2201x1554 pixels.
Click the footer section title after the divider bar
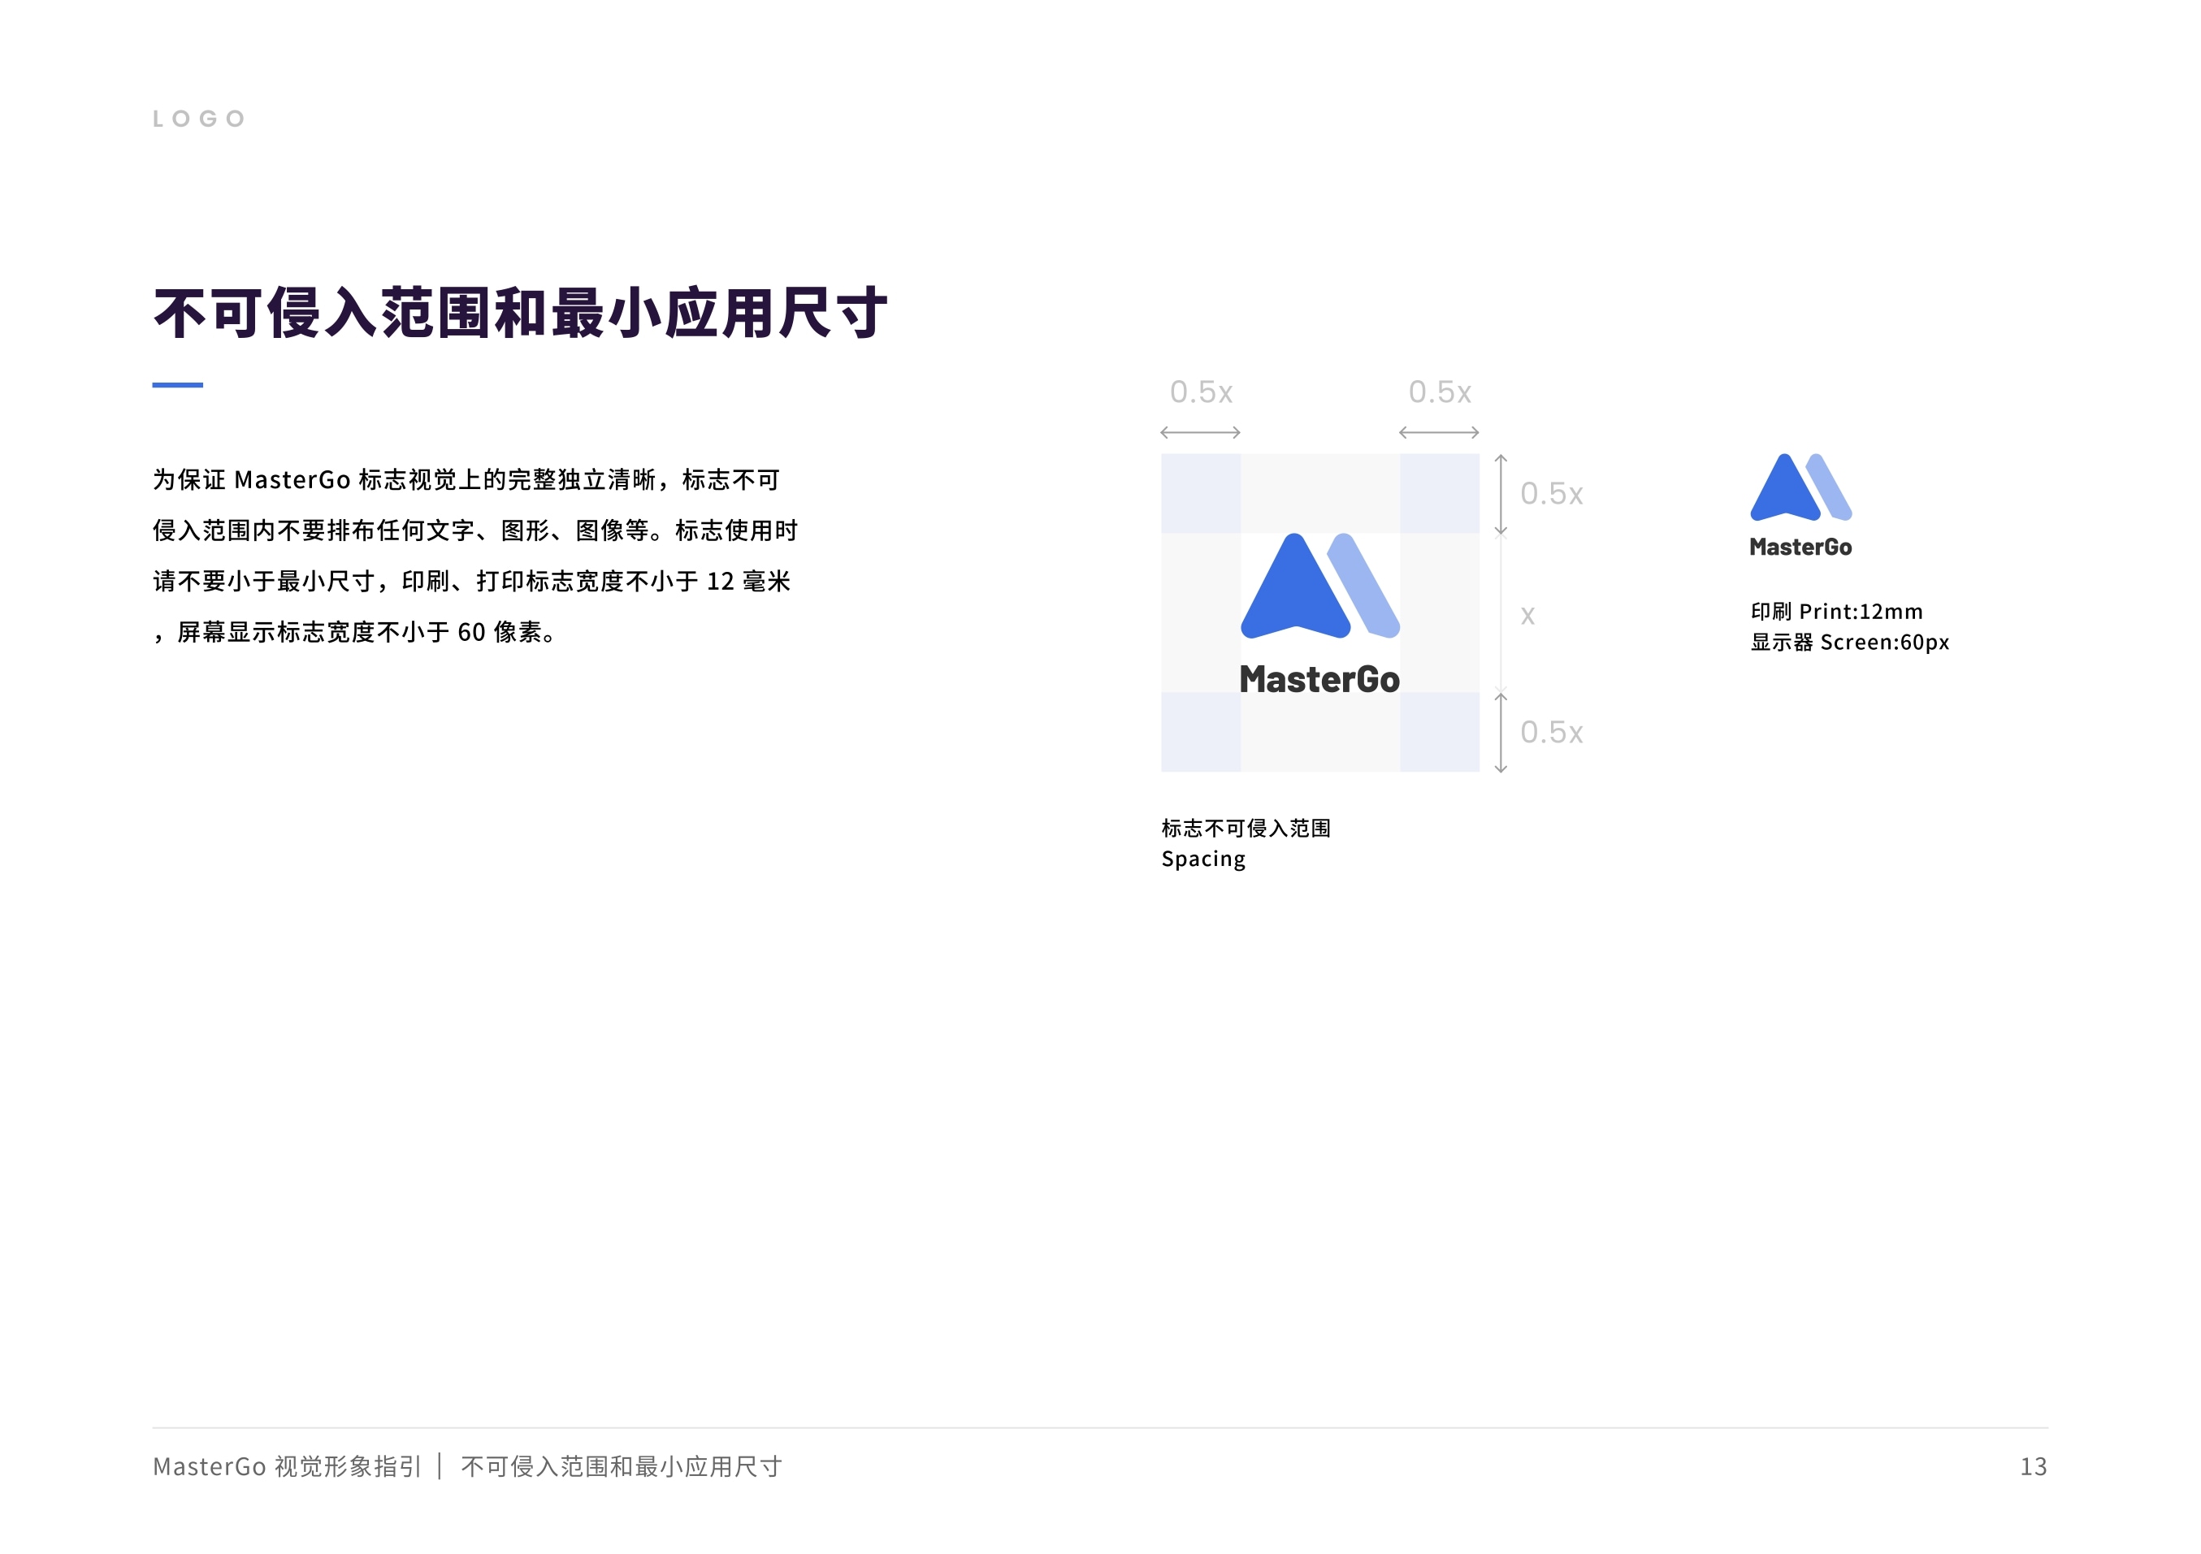pos(622,1467)
